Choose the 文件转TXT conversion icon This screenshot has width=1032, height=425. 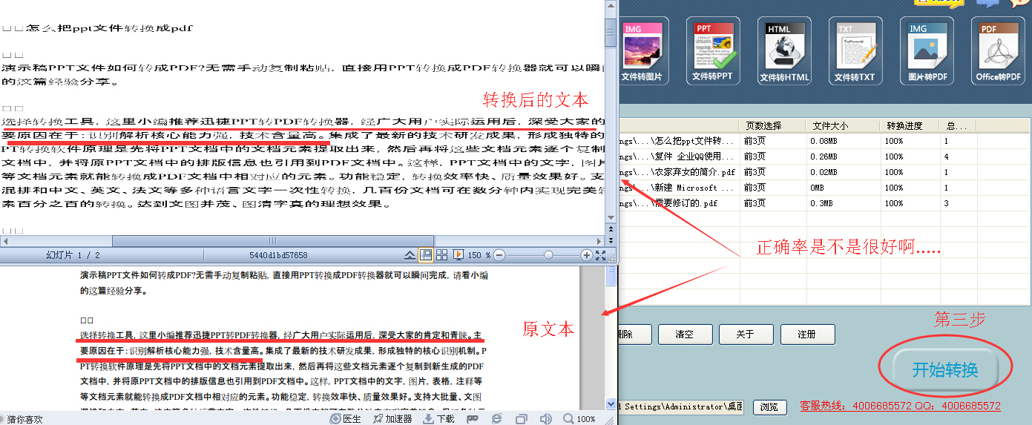[855, 50]
